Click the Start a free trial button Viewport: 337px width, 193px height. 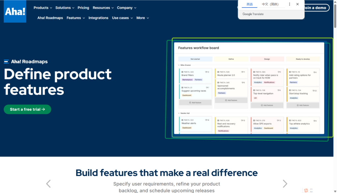point(27,109)
